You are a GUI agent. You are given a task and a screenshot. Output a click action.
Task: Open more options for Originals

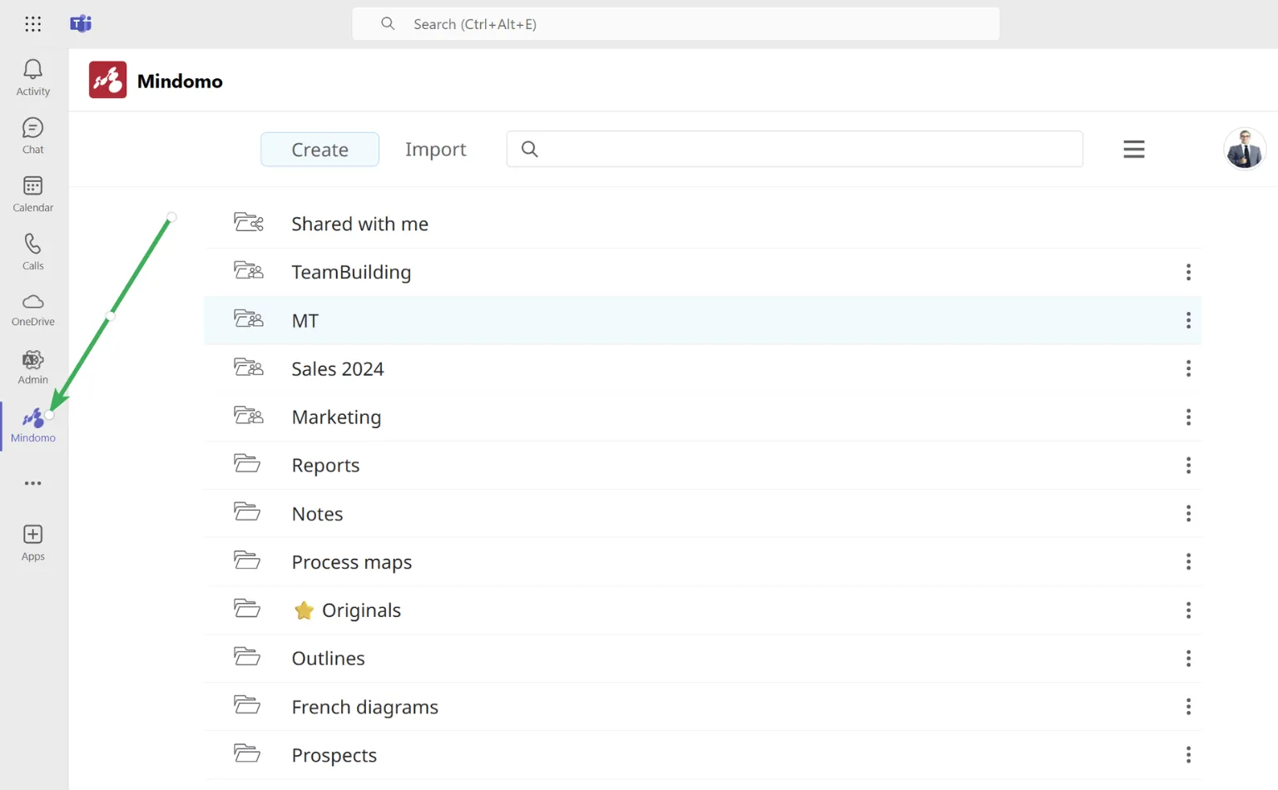(1188, 610)
